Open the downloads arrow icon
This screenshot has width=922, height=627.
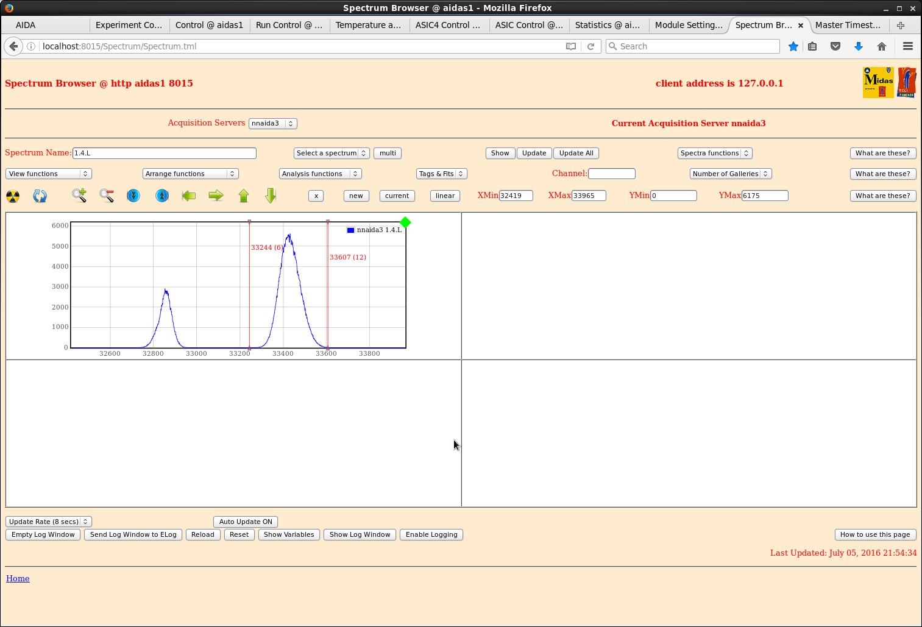coord(859,46)
